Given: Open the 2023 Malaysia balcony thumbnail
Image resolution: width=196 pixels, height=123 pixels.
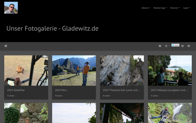Looking at the screenshot, I should tap(170, 71).
